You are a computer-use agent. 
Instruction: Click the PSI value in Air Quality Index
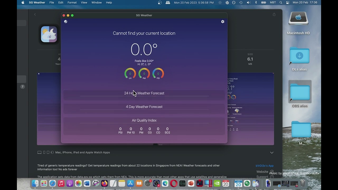pos(120,129)
